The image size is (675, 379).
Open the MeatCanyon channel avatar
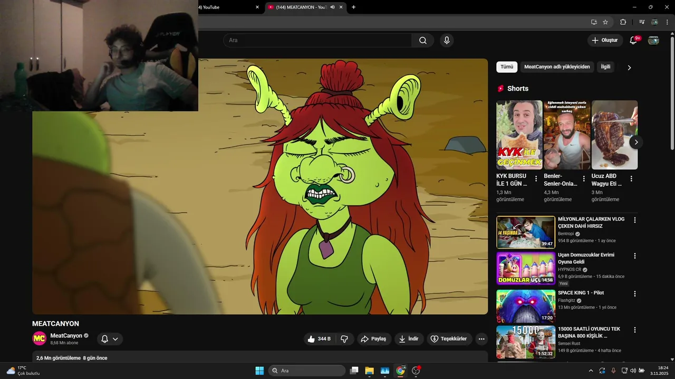click(x=40, y=339)
